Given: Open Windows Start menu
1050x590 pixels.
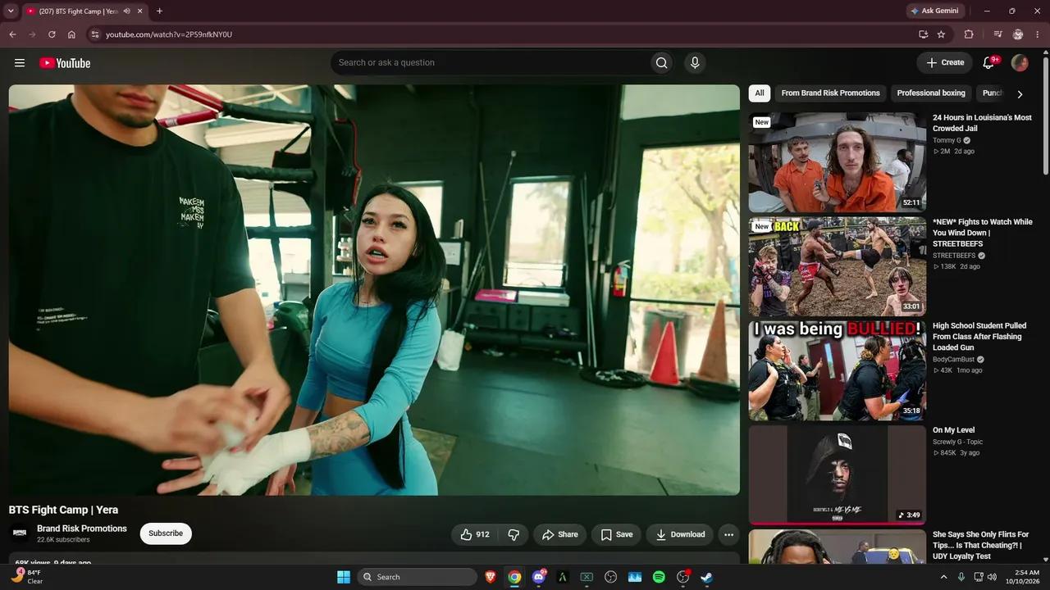Looking at the screenshot, I should coord(344,577).
